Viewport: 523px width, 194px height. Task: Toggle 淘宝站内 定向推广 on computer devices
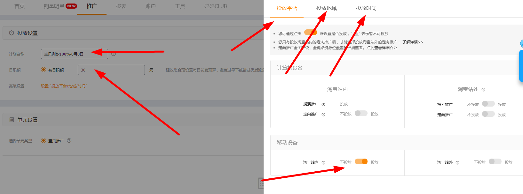pyautogui.click(x=361, y=114)
